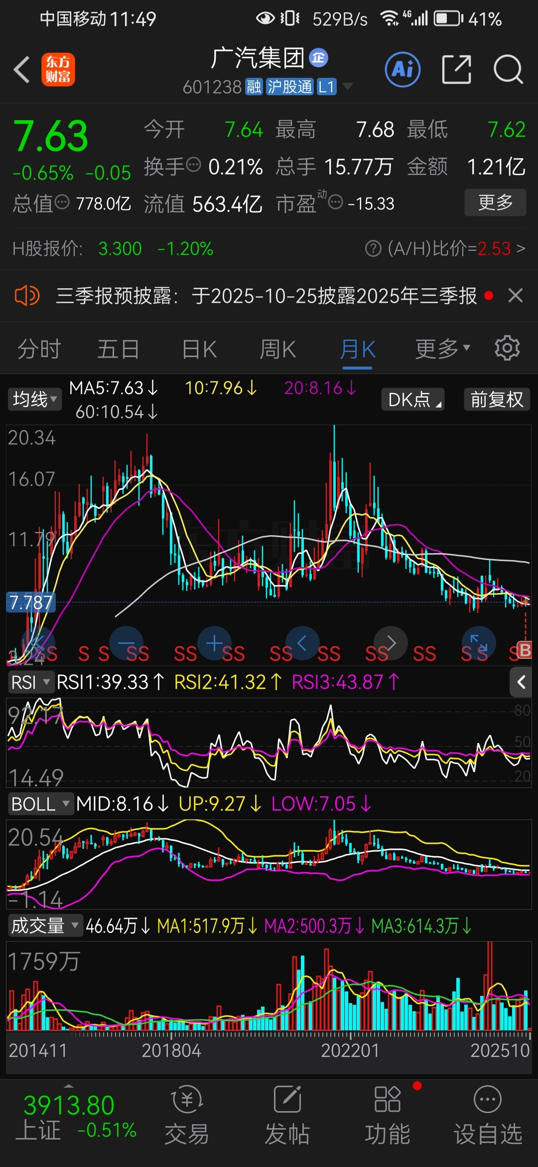Tap the 融 margin tag
The height and width of the screenshot is (1167, 538).
tap(254, 87)
